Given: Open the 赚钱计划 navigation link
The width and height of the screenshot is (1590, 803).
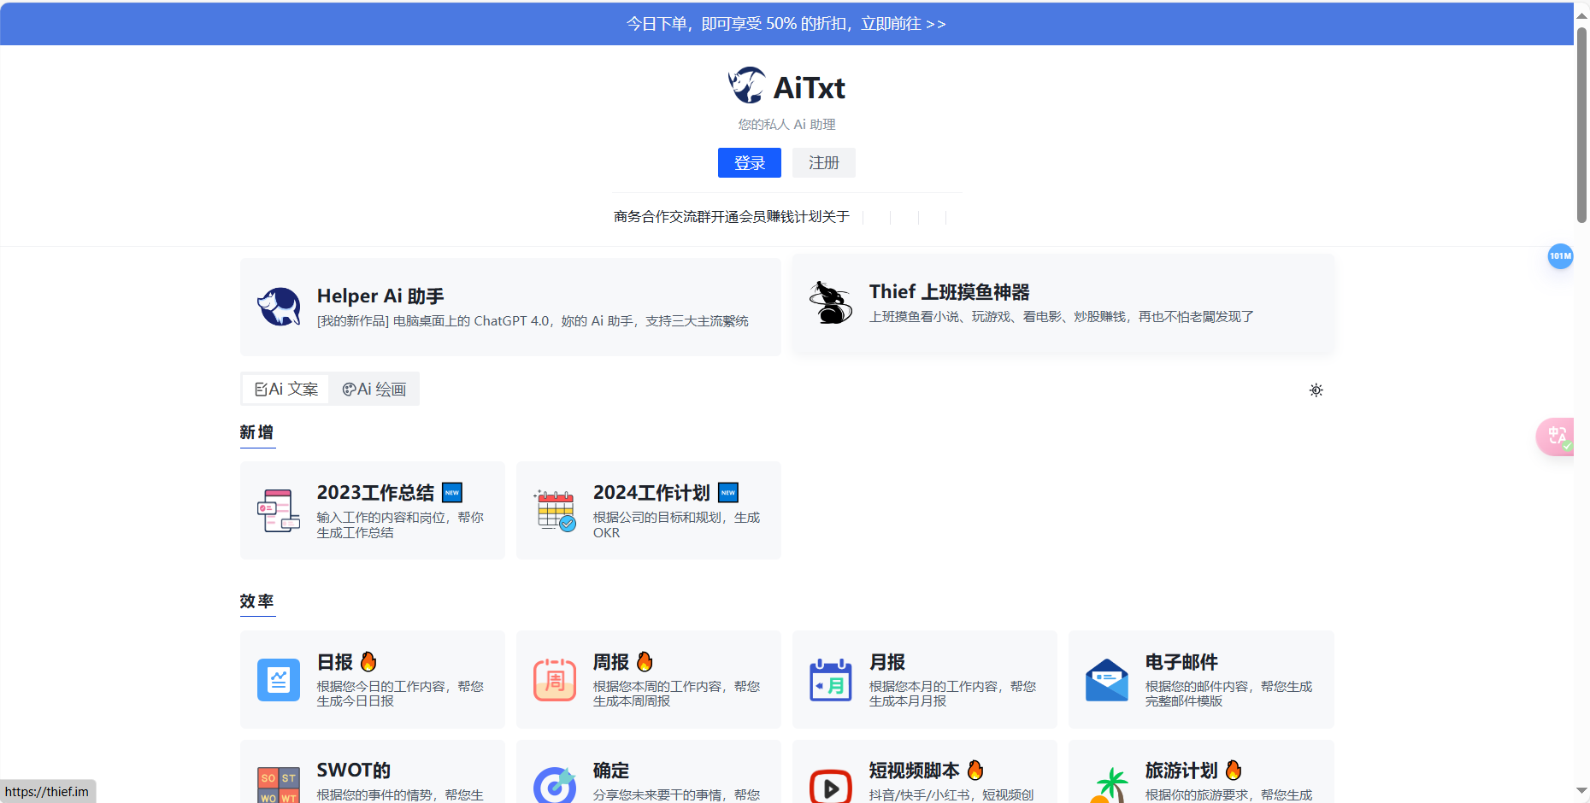Looking at the screenshot, I should 790,217.
